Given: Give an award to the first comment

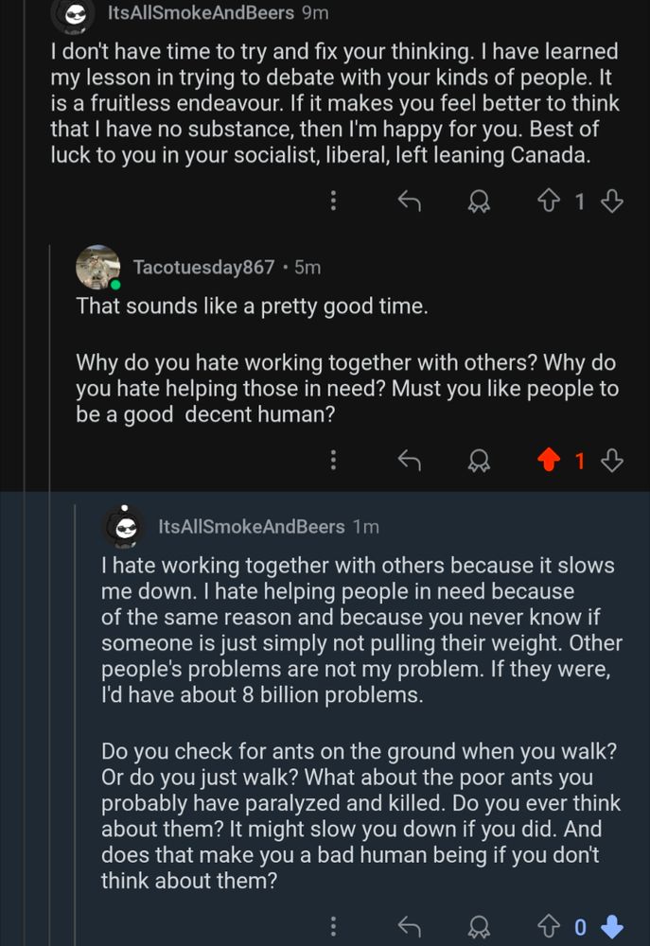Looking at the screenshot, I should [480, 201].
